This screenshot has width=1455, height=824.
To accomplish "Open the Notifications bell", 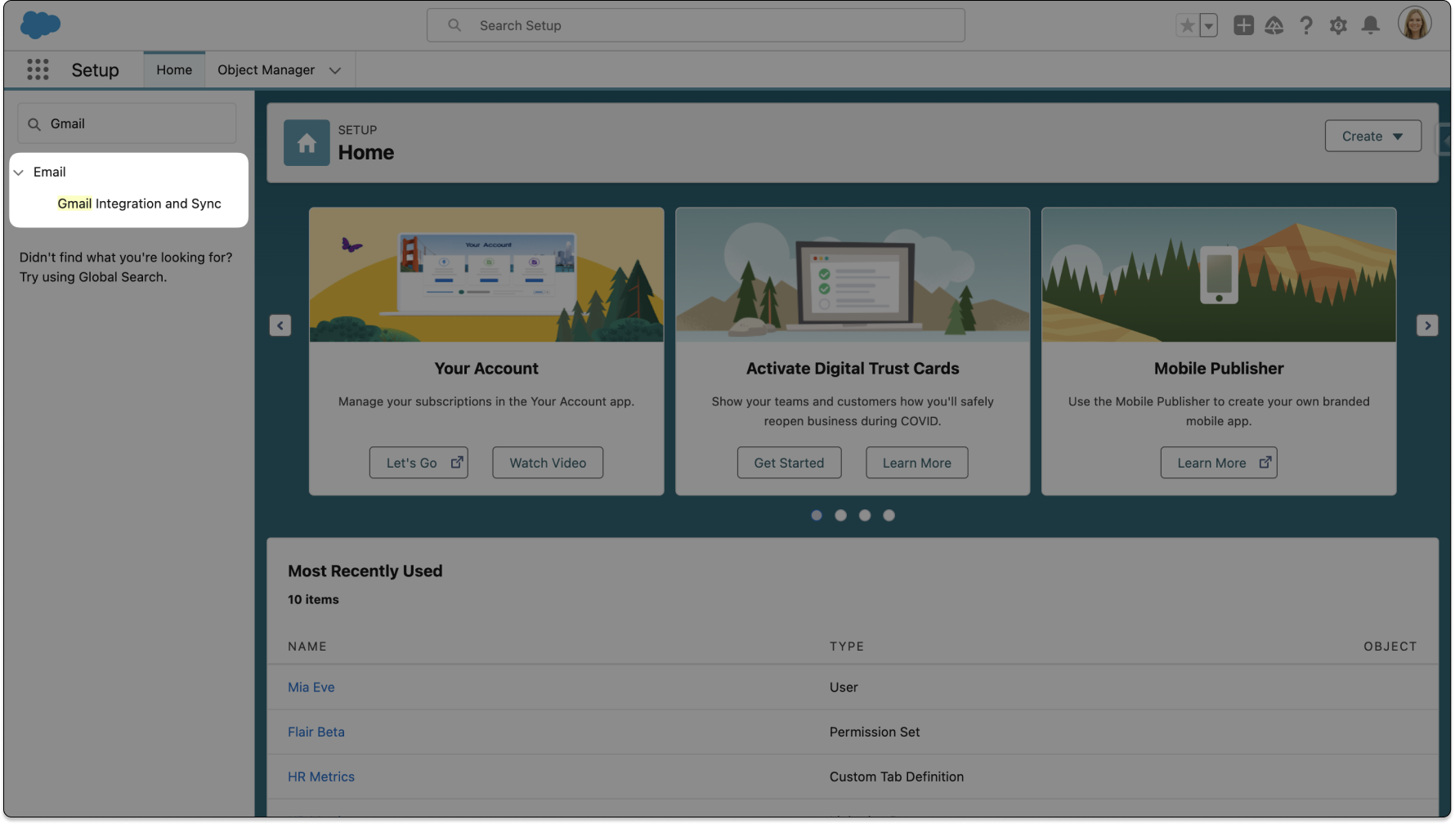I will [x=1371, y=25].
